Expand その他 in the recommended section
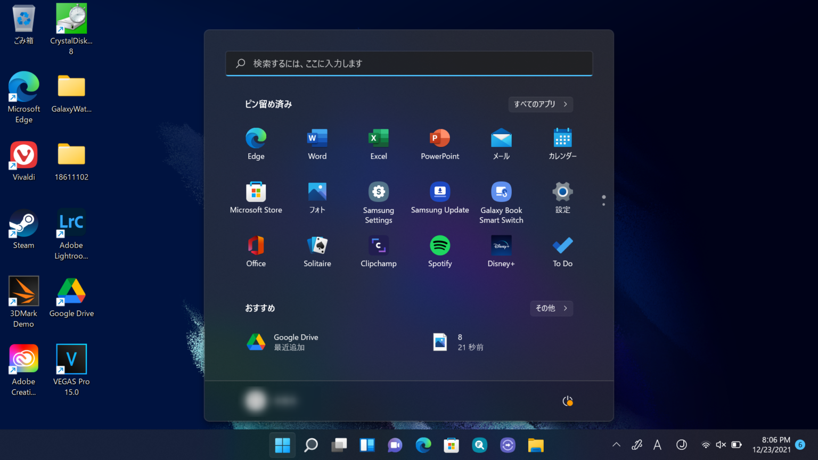Viewport: 818px width, 460px height. tap(551, 308)
